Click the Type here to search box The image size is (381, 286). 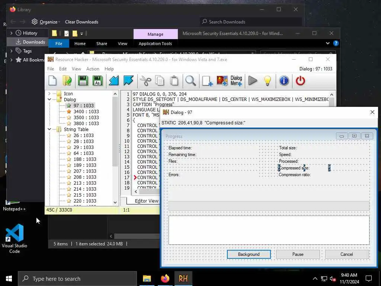tap(77, 279)
